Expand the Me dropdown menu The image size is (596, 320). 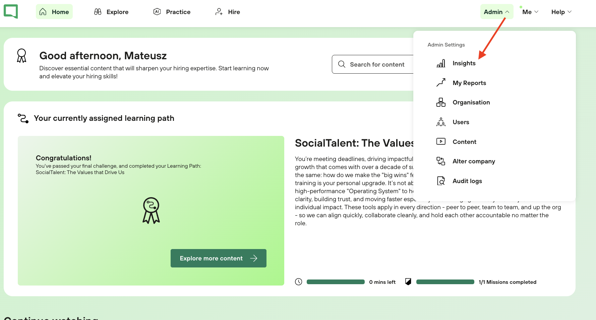(x=530, y=12)
